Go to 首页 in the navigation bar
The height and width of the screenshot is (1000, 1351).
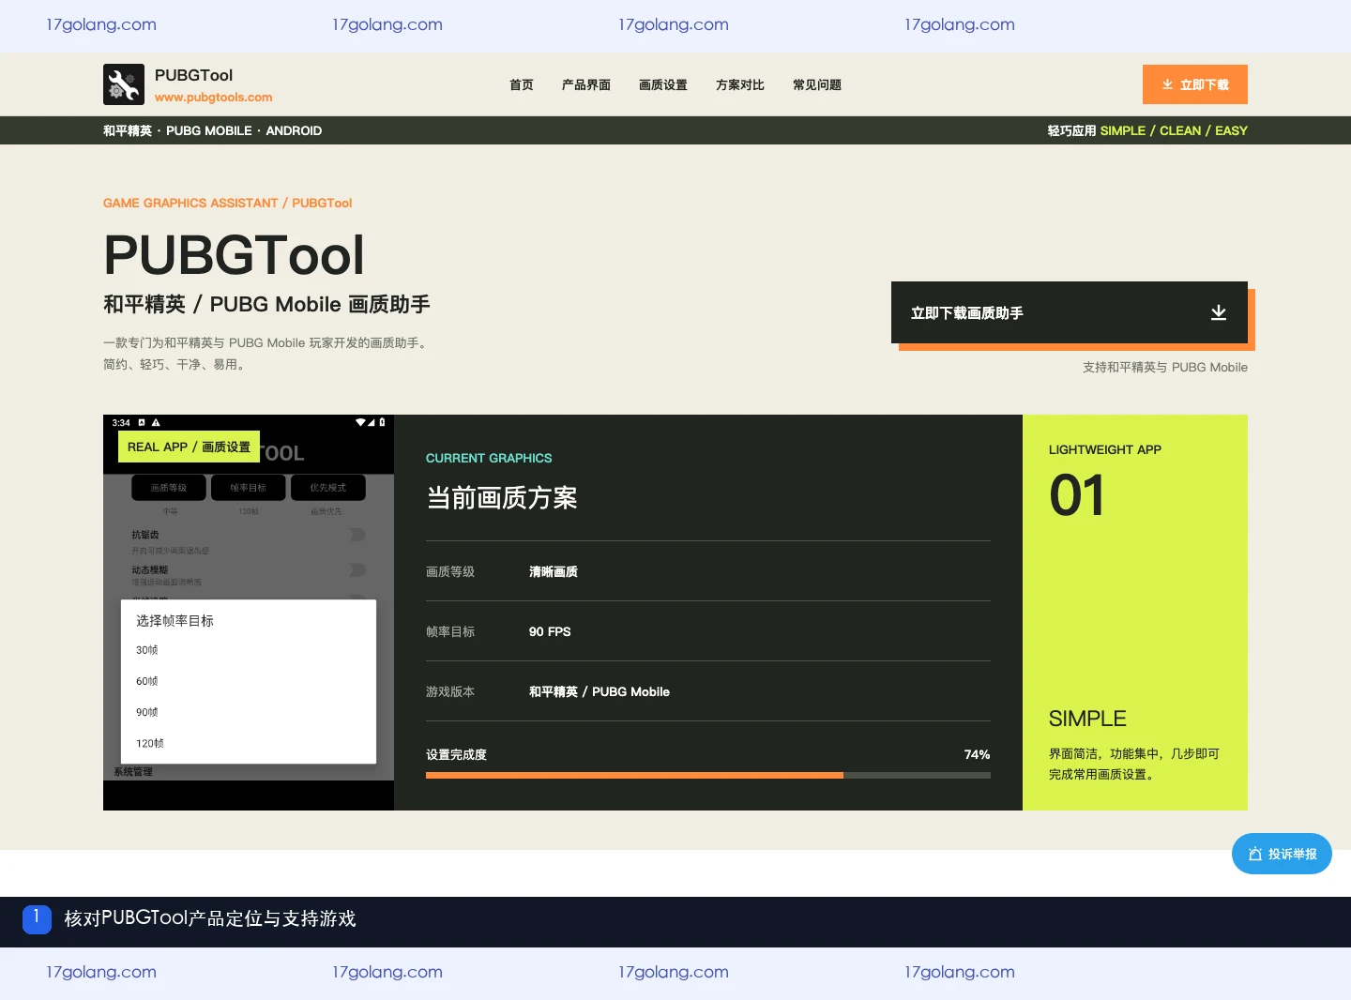coord(522,84)
